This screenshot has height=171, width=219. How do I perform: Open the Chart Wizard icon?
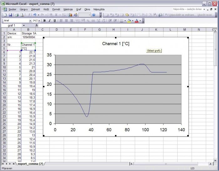[71, 15]
